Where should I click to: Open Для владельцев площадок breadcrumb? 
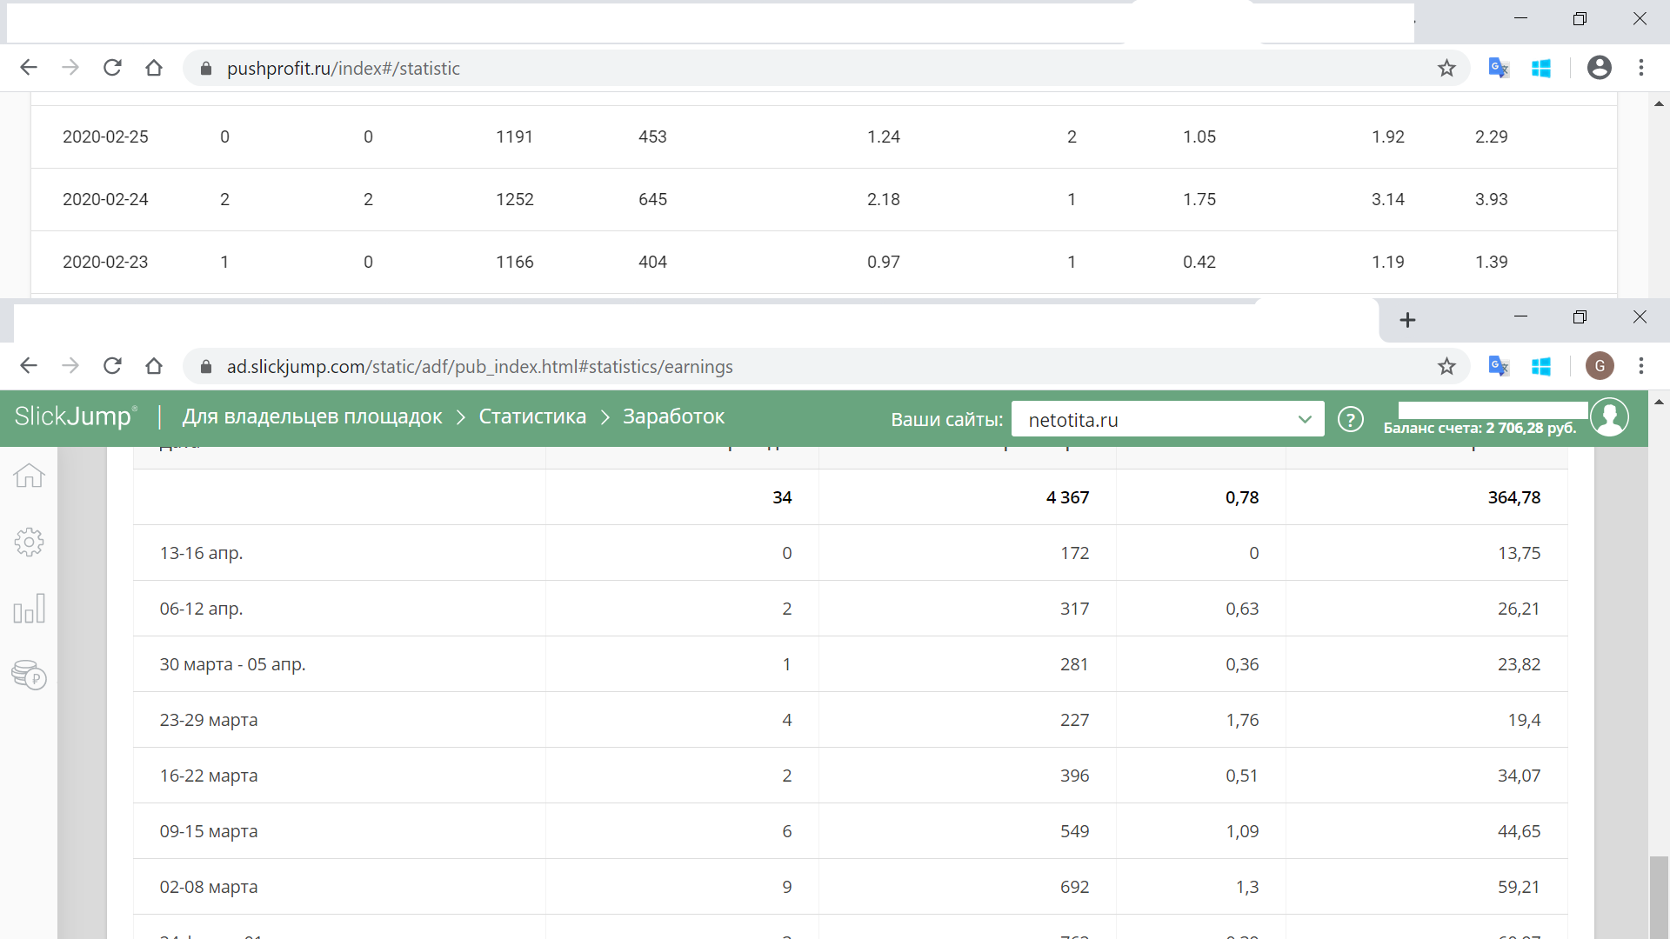tap(312, 416)
